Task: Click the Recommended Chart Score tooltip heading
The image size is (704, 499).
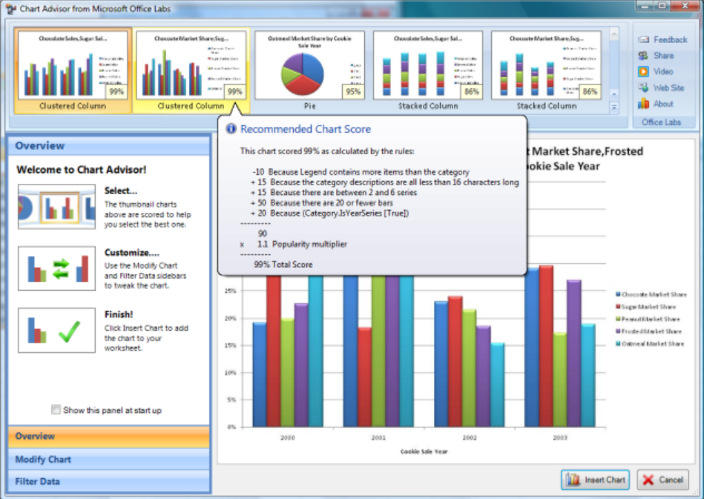Action: coord(306,129)
